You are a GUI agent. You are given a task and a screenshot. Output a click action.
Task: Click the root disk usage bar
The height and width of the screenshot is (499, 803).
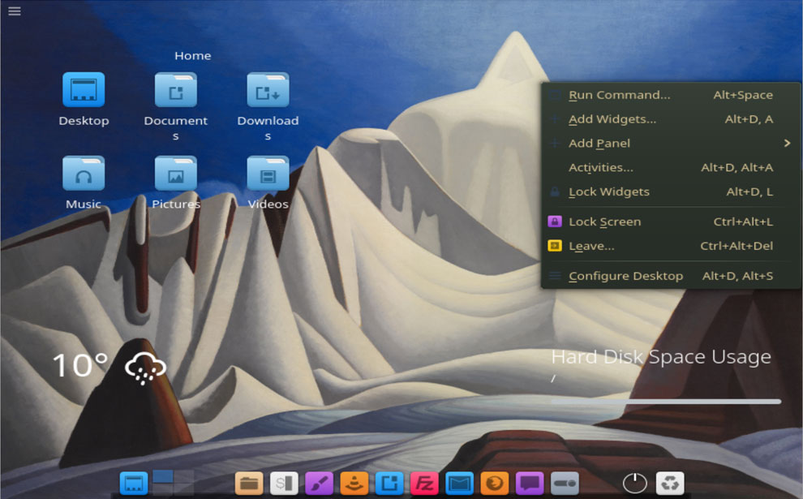click(666, 402)
